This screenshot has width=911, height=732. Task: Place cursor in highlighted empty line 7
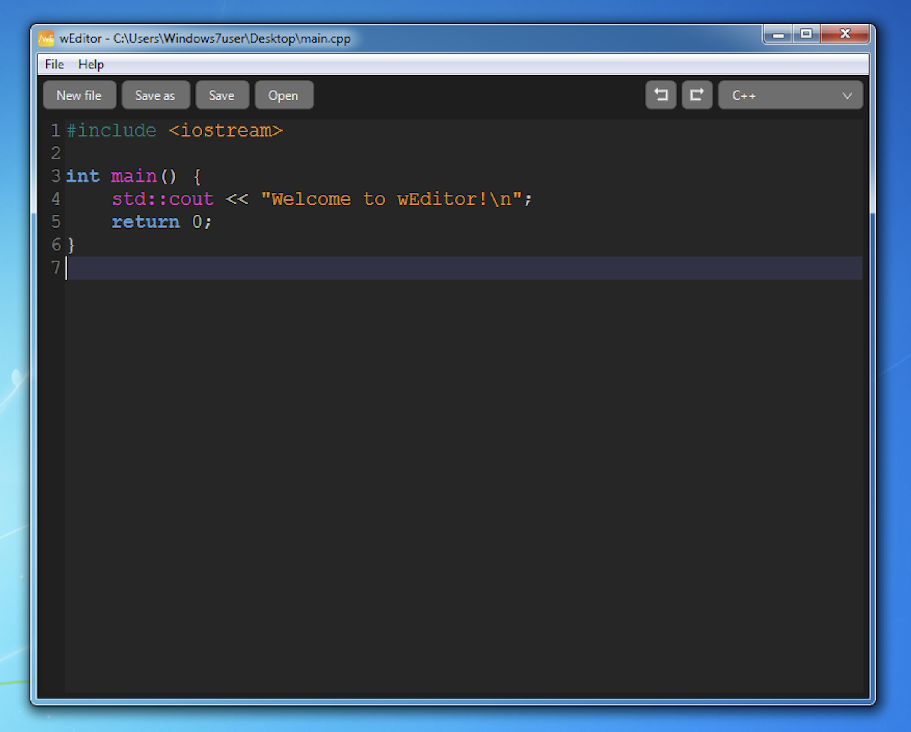[x=464, y=267]
